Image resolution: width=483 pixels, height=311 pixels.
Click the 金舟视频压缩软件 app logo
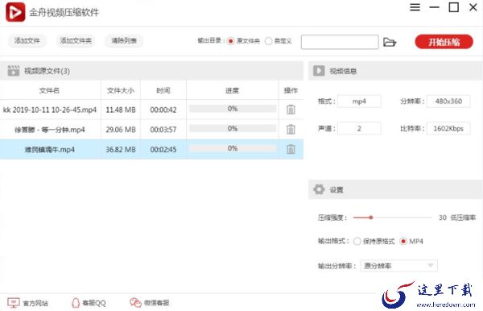[x=15, y=12]
